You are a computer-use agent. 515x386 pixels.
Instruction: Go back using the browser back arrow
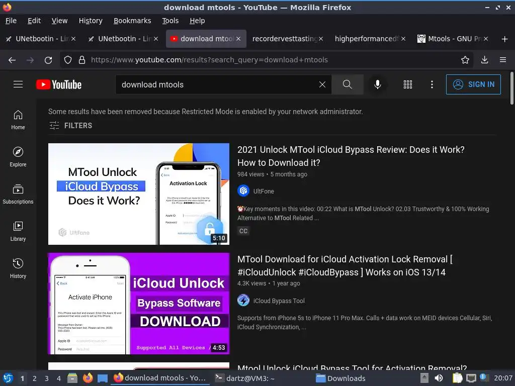12,60
